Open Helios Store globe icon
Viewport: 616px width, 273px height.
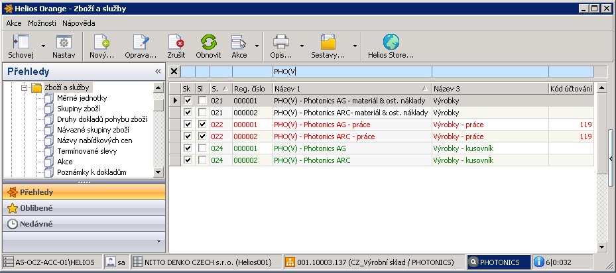click(391, 42)
